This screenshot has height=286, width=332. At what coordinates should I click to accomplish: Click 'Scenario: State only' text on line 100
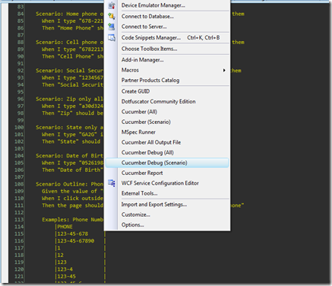tap(66, 128)
